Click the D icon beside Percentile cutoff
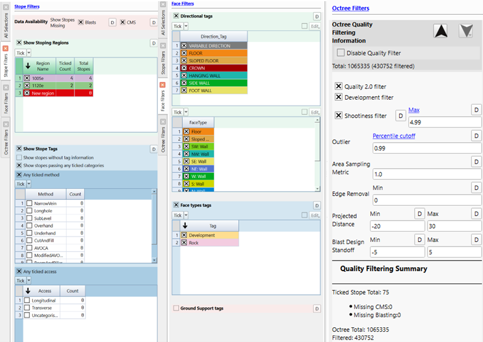483x342 pixels. point(477,136)
